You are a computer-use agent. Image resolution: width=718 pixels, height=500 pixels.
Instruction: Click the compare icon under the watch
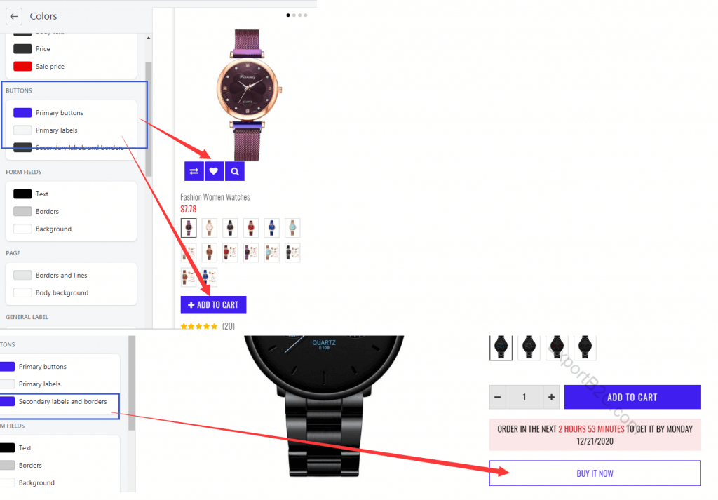tap(194, 171)
